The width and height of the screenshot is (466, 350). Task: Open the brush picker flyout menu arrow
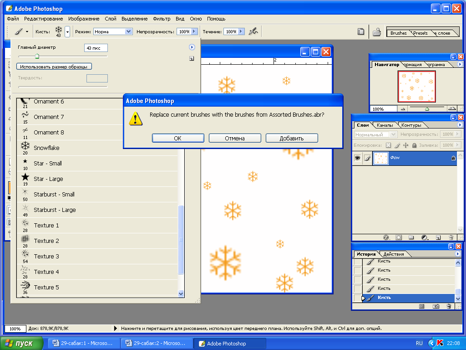(x=192, y=47)
